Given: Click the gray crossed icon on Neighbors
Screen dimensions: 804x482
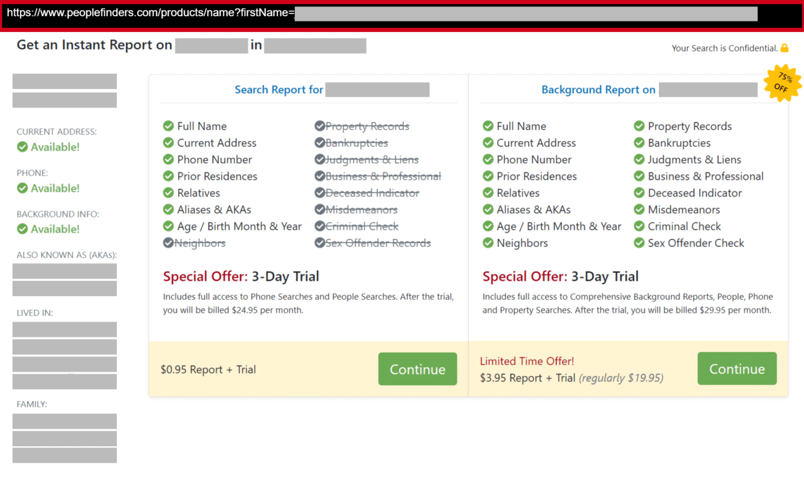Looking at the screenshot, I should tap(169, 242).
